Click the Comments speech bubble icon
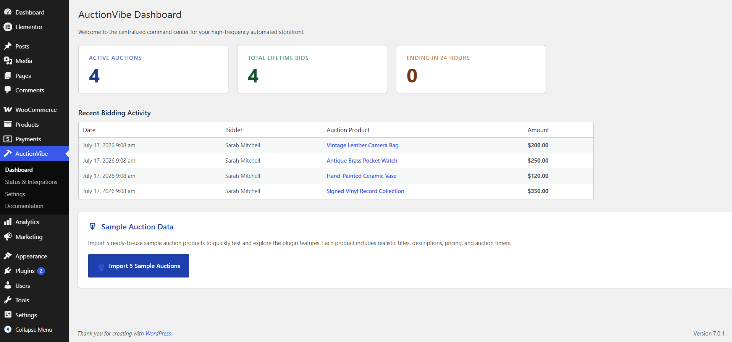 (8, 90)
